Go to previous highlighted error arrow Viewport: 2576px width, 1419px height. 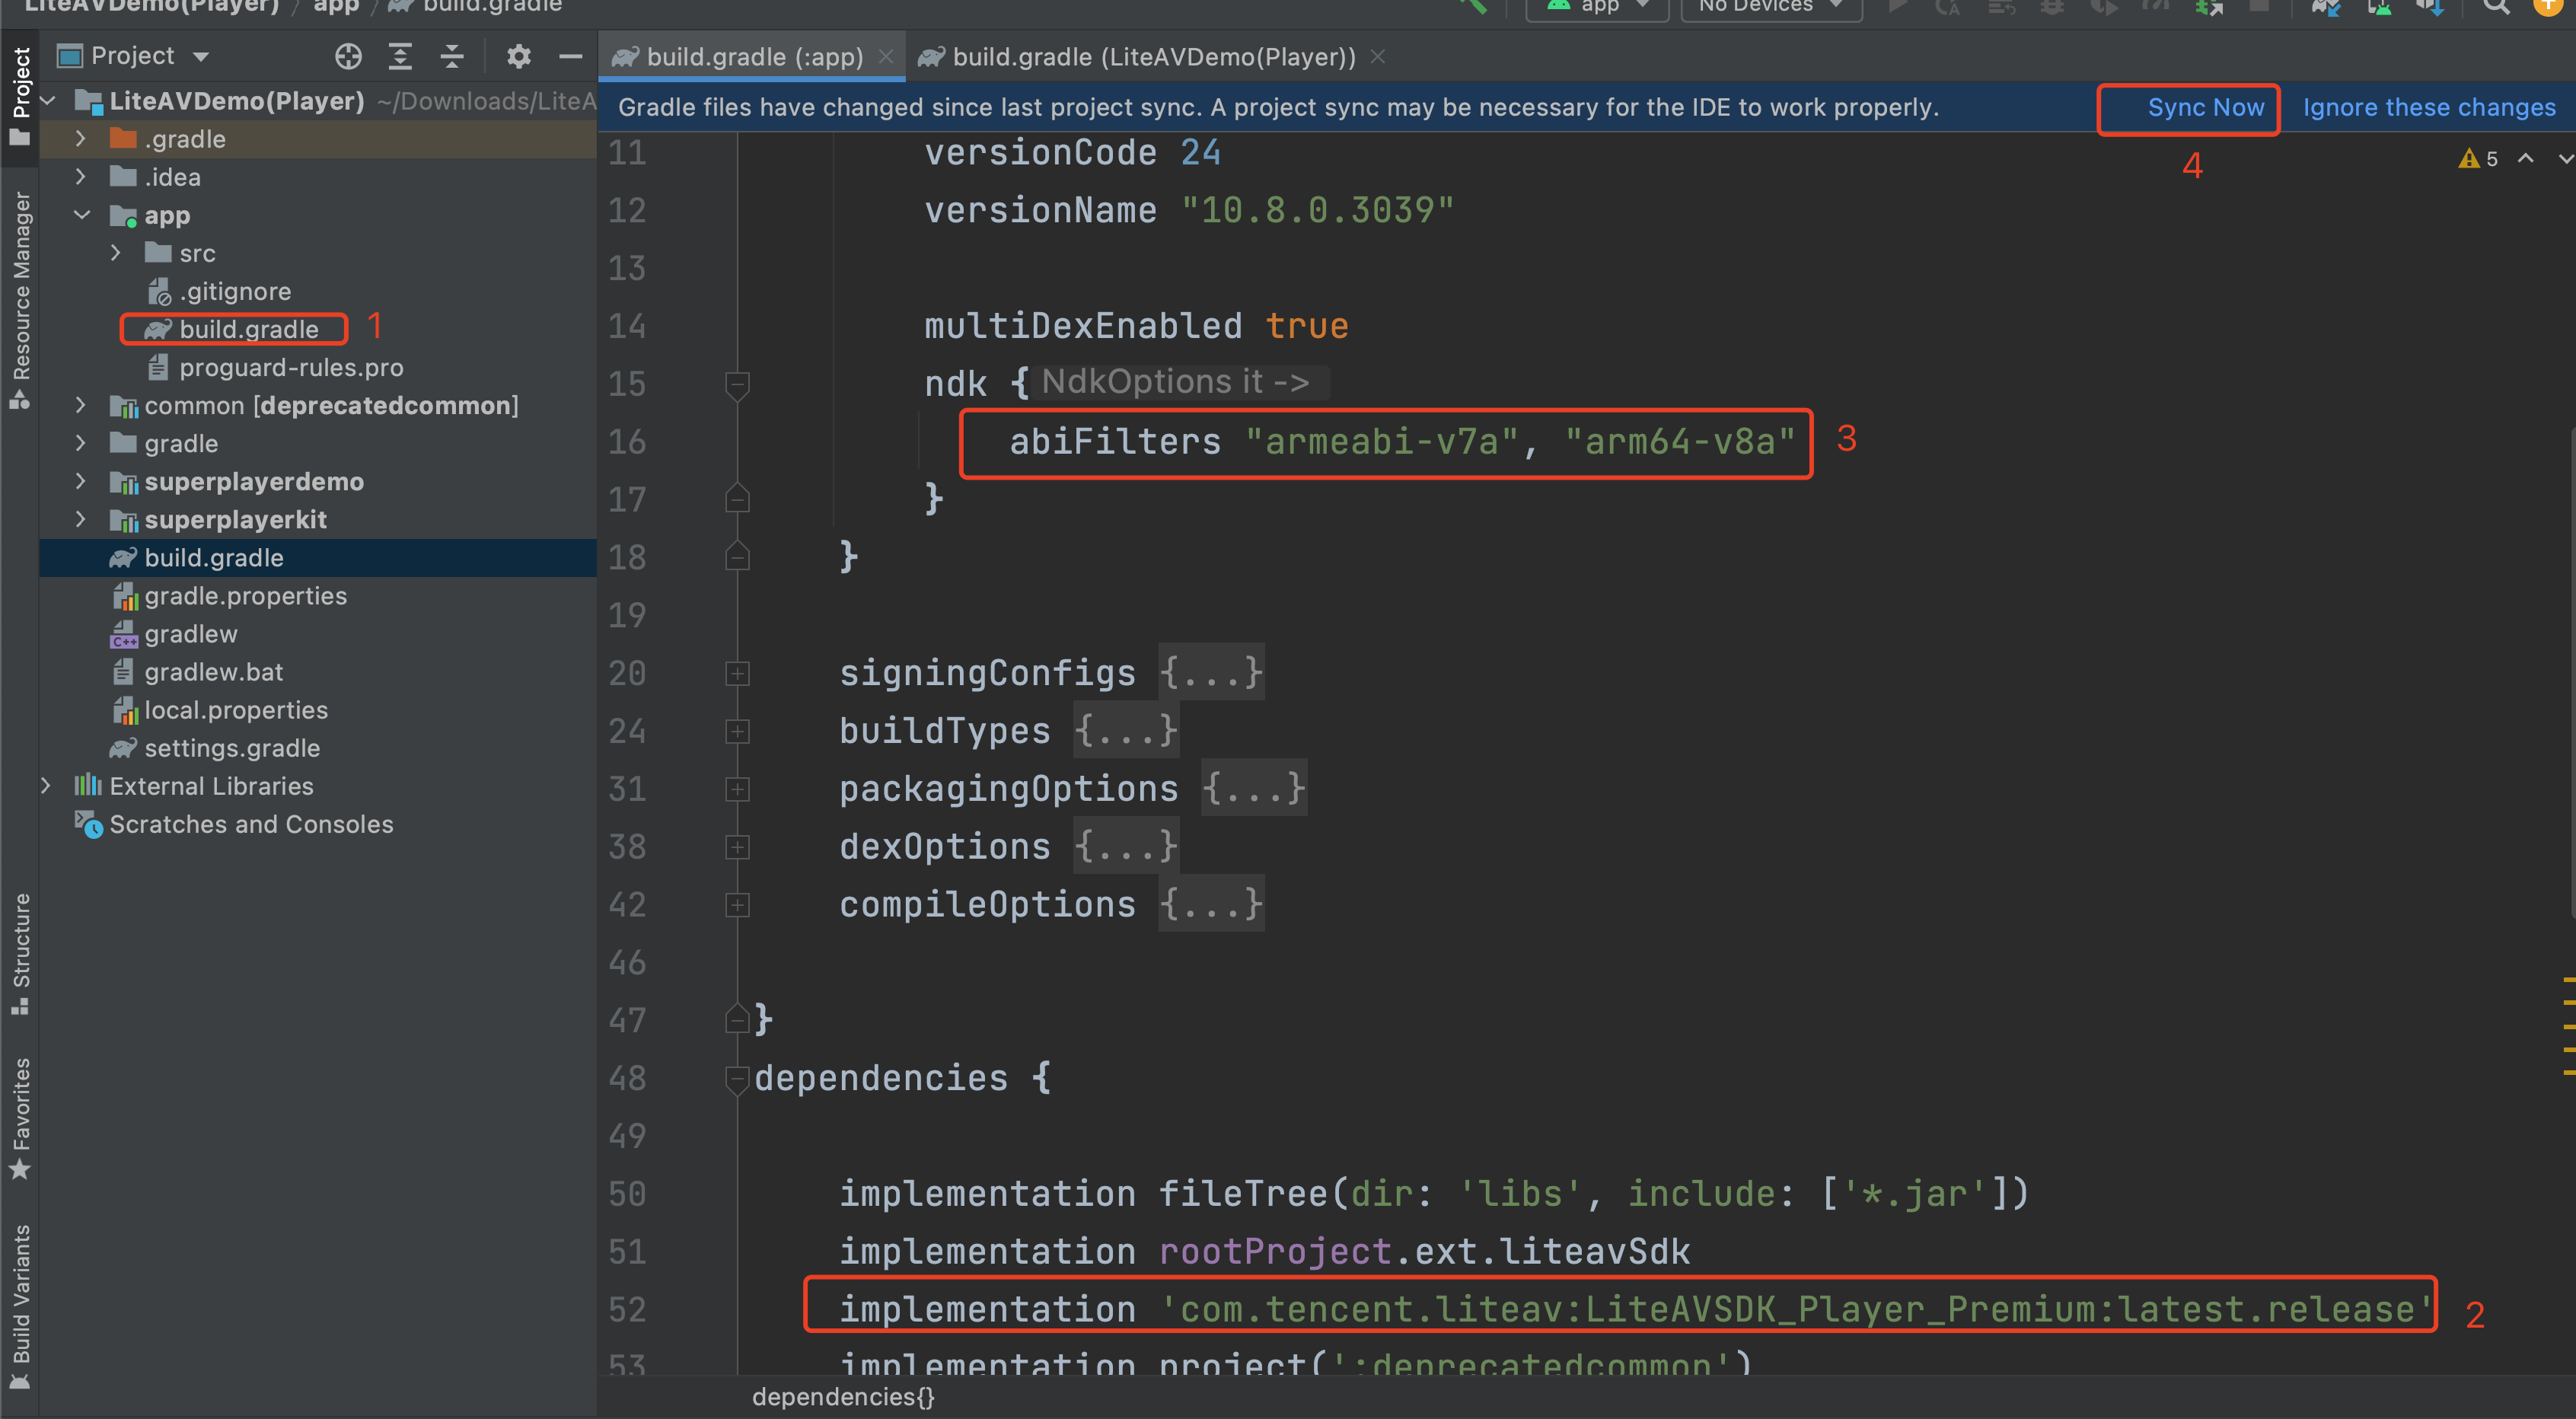(2526, 159)
